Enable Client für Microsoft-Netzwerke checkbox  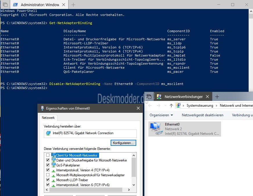click(x=48, y=155)
